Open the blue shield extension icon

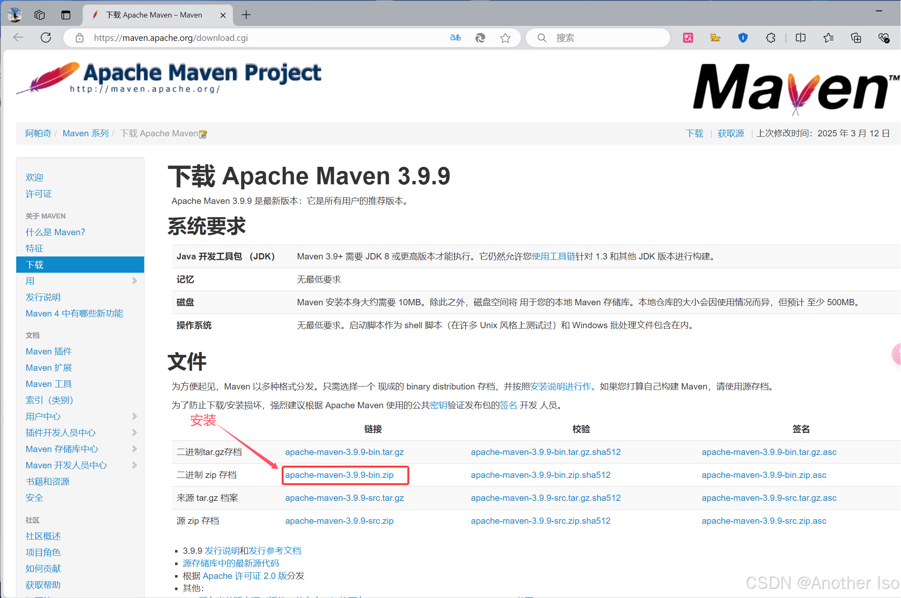[x=743, y=38]
